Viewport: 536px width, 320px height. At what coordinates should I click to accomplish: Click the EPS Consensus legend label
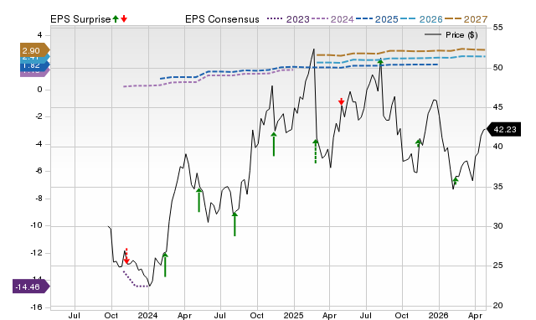222,19
